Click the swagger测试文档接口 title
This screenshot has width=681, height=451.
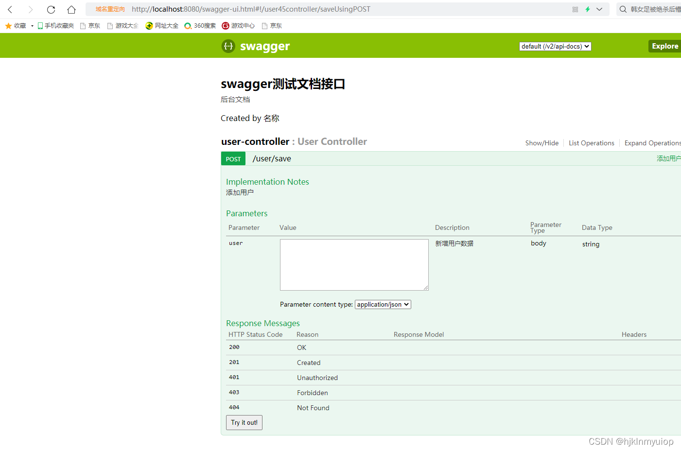click(283, 84)
